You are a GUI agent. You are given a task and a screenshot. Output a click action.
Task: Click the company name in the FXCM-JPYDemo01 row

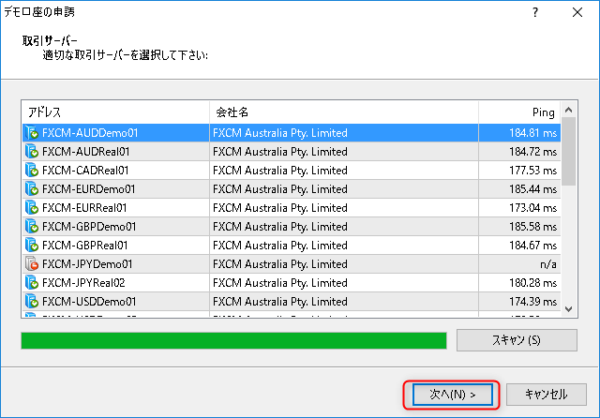tap(280, 264)
